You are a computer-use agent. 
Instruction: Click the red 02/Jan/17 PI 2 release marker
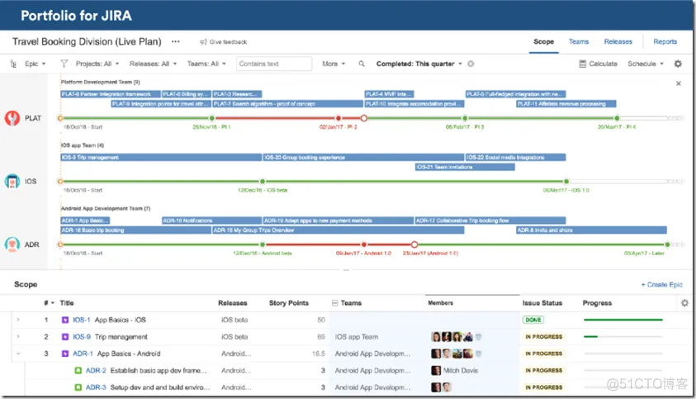pos(339,118)
